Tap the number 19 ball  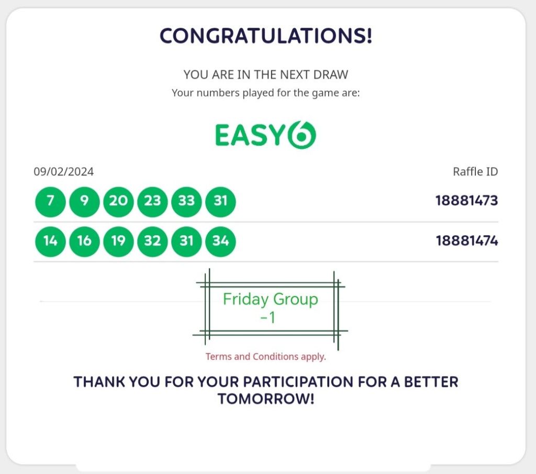click(118, 241)
